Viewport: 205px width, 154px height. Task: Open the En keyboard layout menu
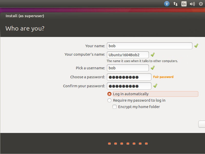(x=184, y=4)
